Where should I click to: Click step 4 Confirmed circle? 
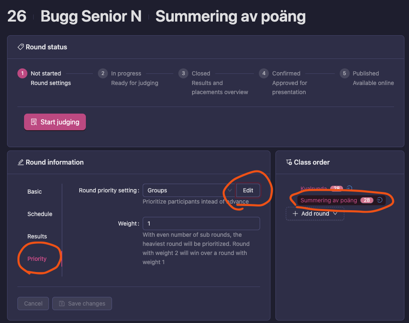pyautogui.click(x=263, y=73)
